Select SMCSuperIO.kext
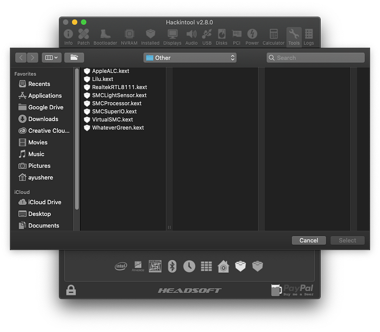 (123, 112)
